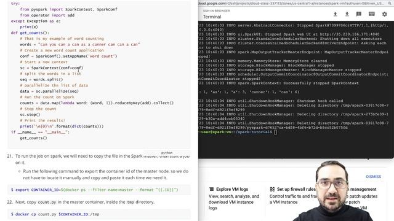Image resolution: width=394 pixels, height=221 pixels.
Task: Click the zoom magnifier icon in address bar
Action: [390, 3]
